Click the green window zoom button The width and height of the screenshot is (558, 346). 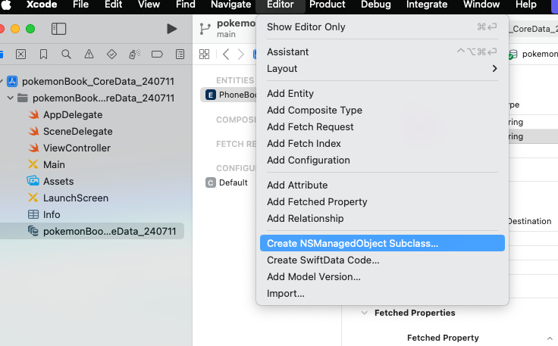(30, 29)
